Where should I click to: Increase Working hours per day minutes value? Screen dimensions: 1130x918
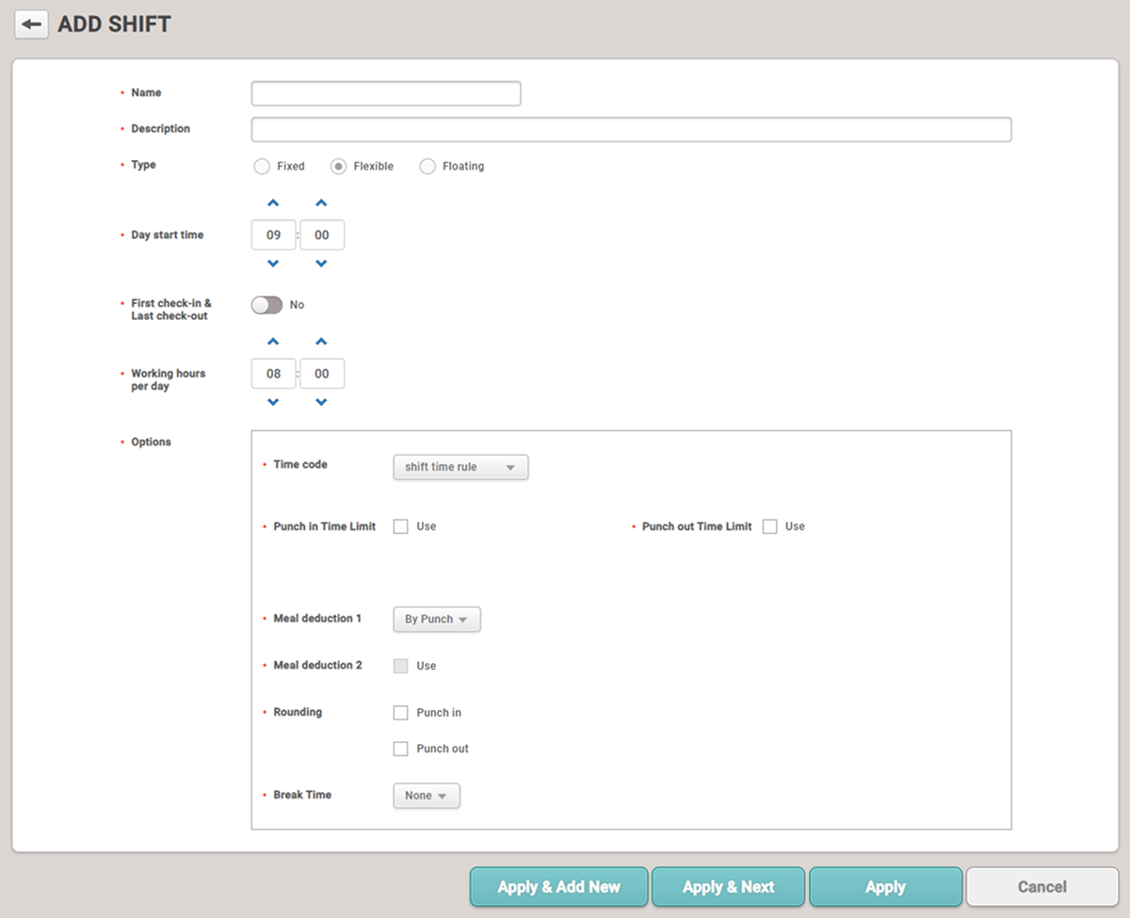click(x=321, y=342)
